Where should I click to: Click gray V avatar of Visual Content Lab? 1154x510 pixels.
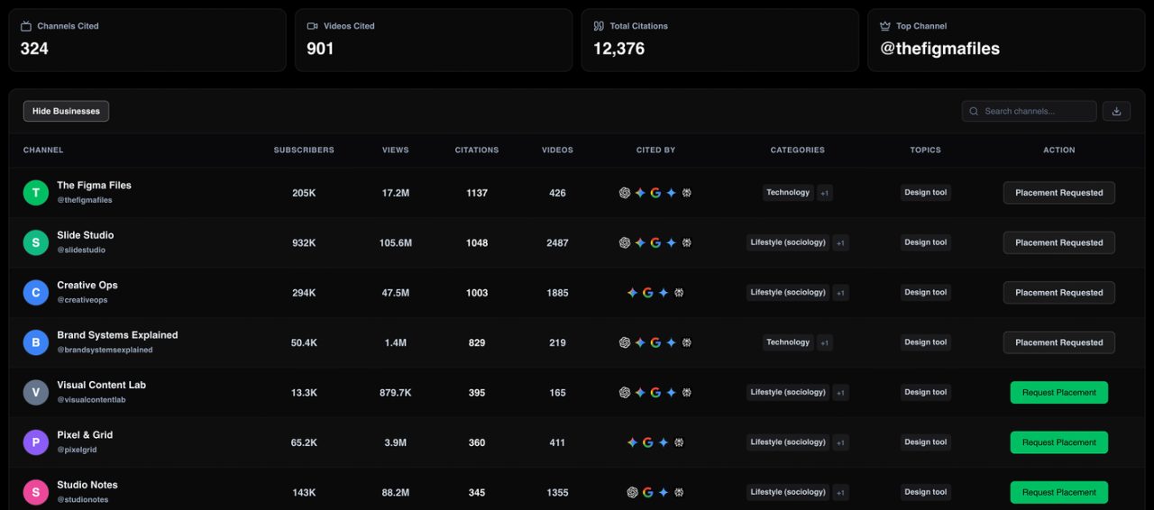click(36, 393)
